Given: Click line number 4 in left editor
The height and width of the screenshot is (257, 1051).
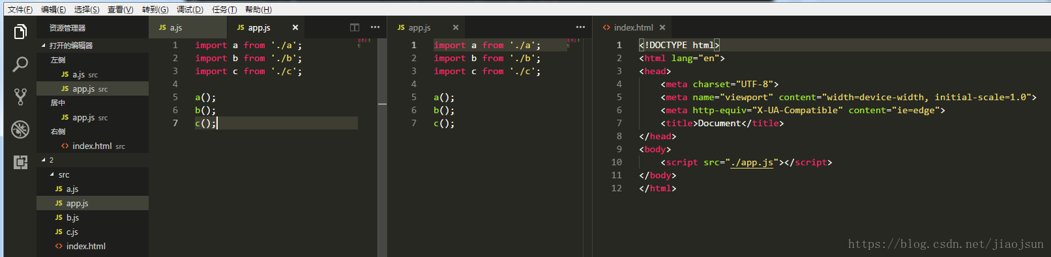Looking at the screenshot, I should click(175, 84).
